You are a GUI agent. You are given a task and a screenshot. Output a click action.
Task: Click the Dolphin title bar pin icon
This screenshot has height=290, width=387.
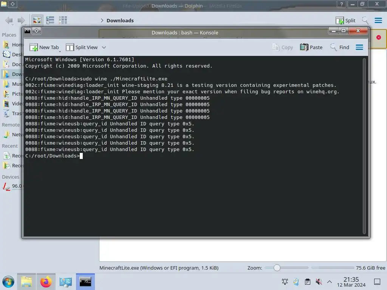(12, 4)
